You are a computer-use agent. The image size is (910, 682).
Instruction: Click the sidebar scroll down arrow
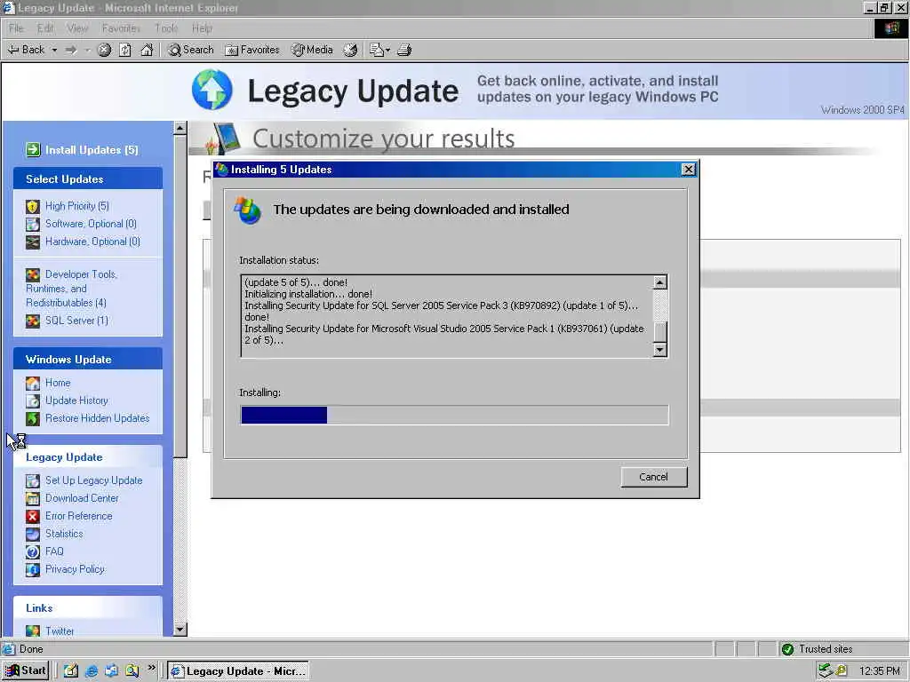[x=180, y=630]
